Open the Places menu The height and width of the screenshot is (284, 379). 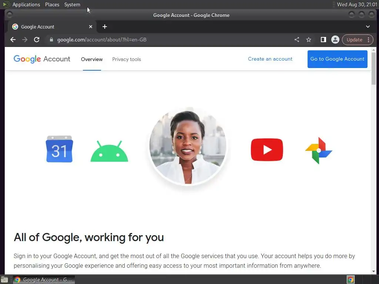pos(52,4)
